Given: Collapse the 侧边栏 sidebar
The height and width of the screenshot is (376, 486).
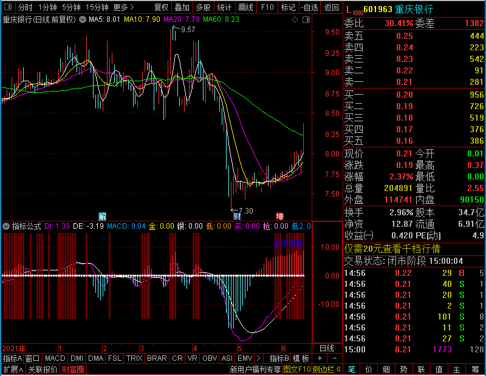Looking at the screenshot, I should tap(327, 369).
